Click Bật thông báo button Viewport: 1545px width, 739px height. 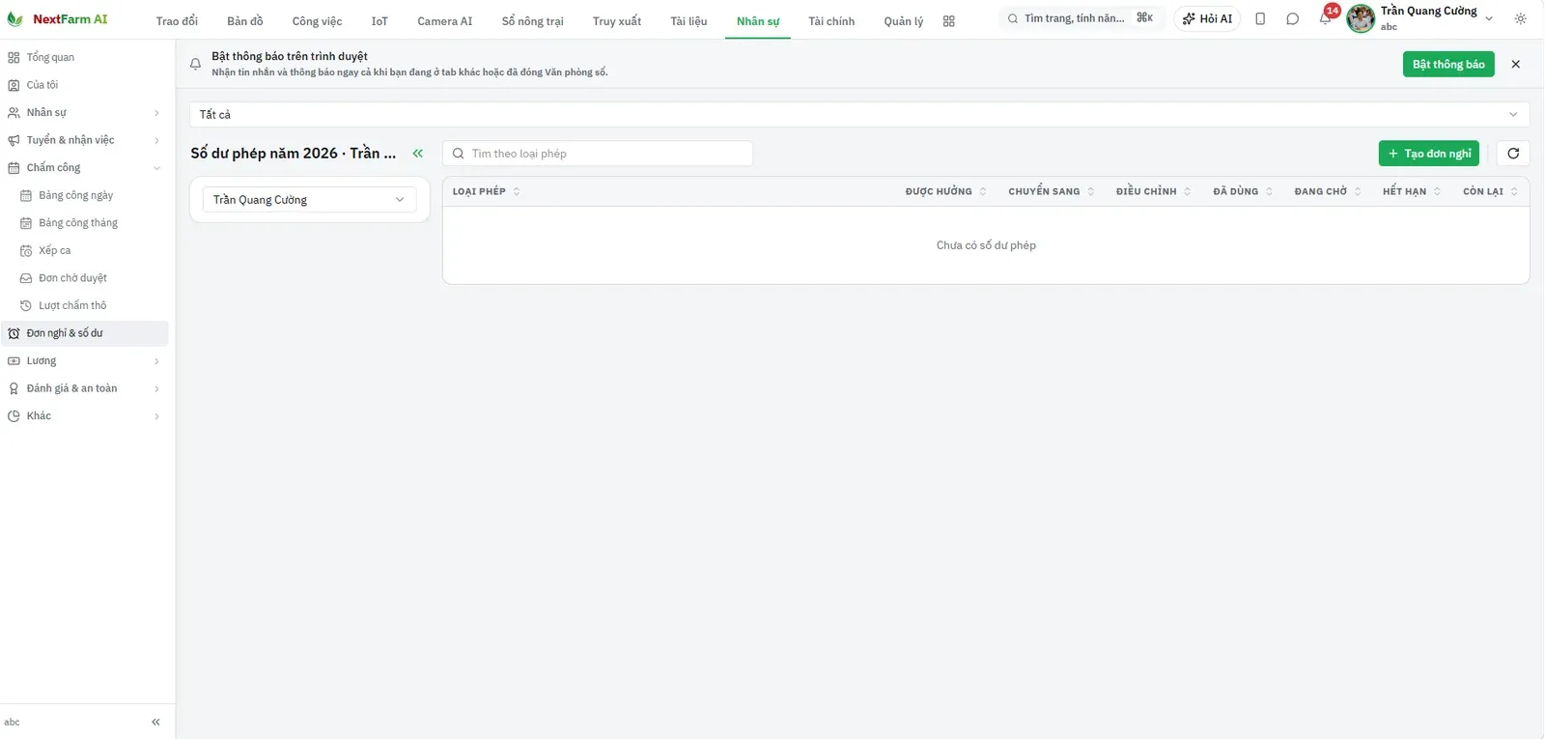click(x=1448, y=64)
